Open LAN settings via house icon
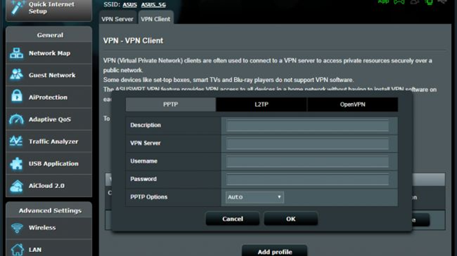Image resolution: width=457 pixels, height=256 pixels. point(17,249)
